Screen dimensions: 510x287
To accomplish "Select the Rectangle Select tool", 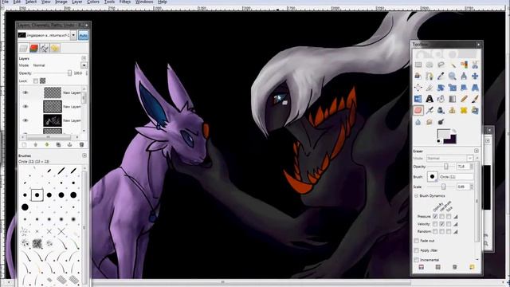I will [418, 65].
